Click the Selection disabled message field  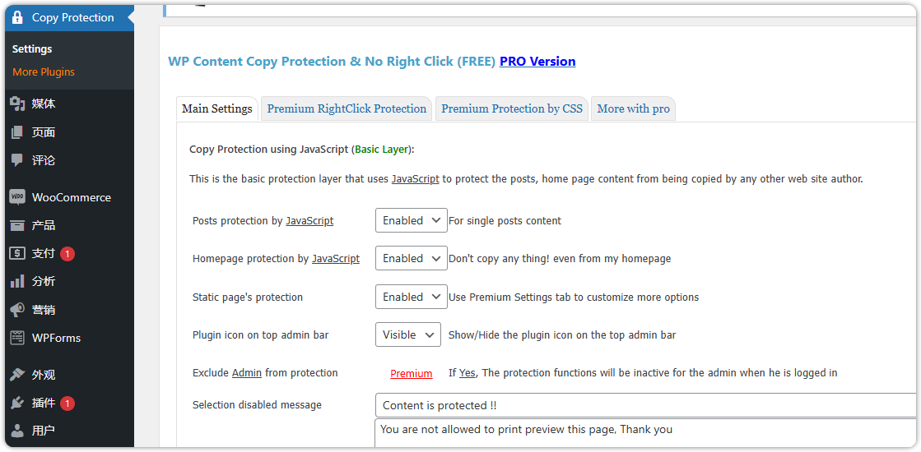coord(644,405)
